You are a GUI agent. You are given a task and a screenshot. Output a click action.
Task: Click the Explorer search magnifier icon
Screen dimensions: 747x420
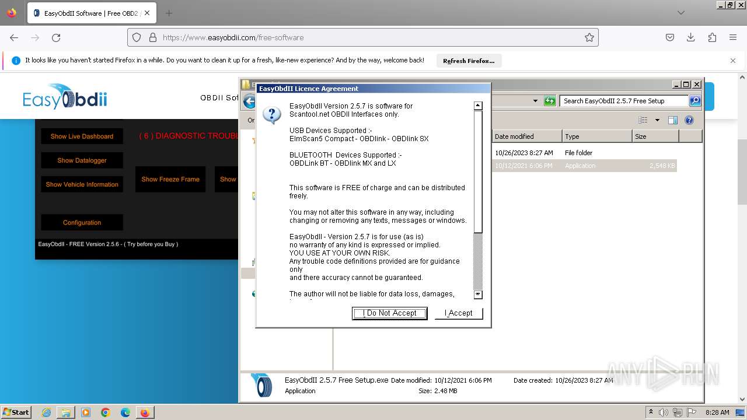(695, 101)
